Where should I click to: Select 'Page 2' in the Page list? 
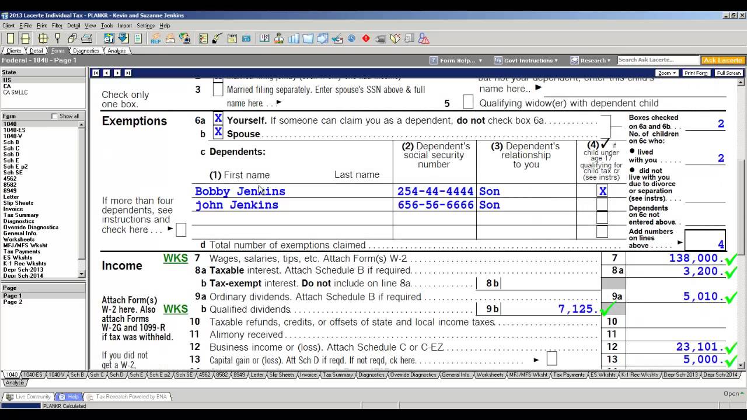(x=13, y=302)
